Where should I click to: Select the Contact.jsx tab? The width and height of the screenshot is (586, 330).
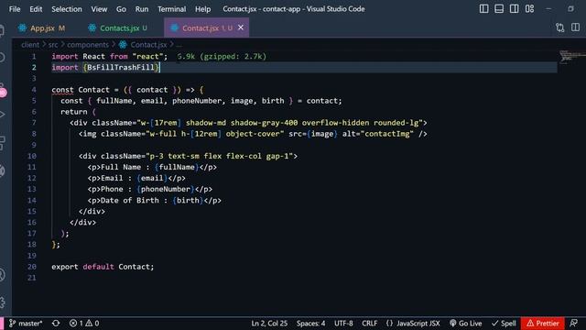[x=206, y=27]
